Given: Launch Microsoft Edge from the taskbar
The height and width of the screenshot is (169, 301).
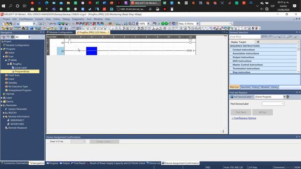Looking at the screenshot, I should click(47, 3).
